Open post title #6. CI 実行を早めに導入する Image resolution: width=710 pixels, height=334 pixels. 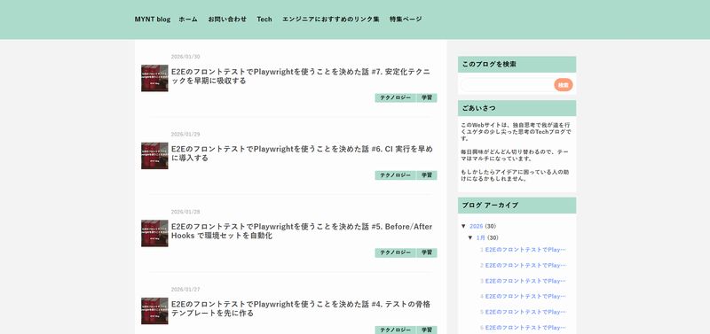coord(302,153)
